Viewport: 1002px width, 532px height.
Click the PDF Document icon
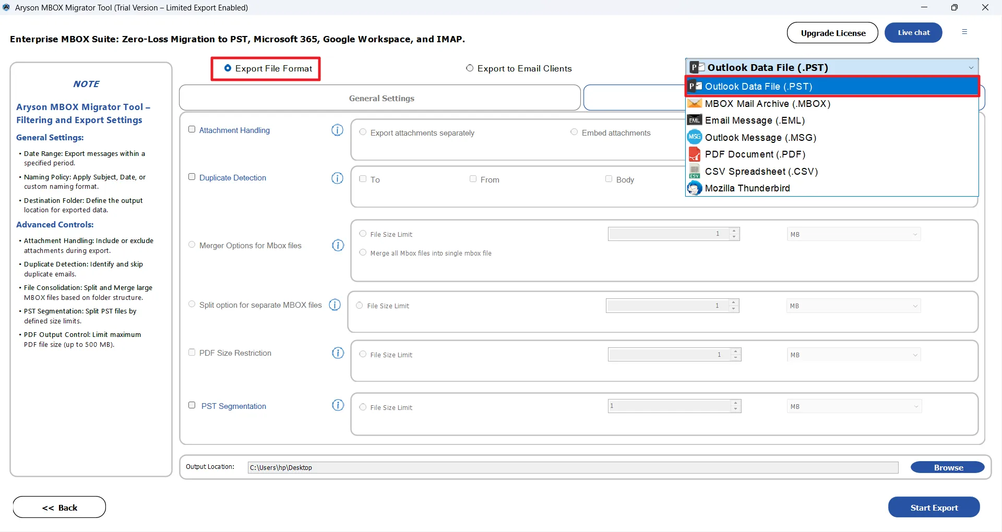tap(695, 154)
